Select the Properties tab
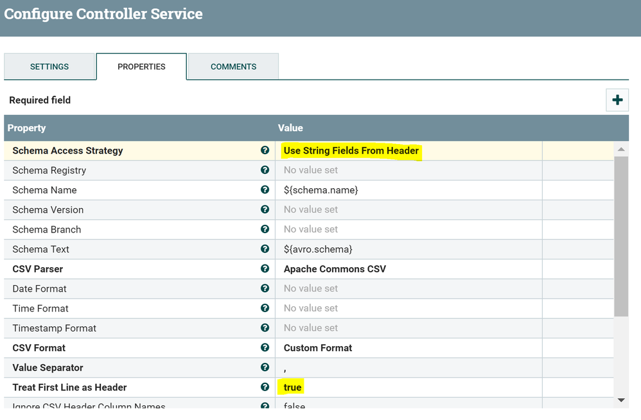Screen dimensions: 641x420 pyautogui.click(x=141, y=67)
